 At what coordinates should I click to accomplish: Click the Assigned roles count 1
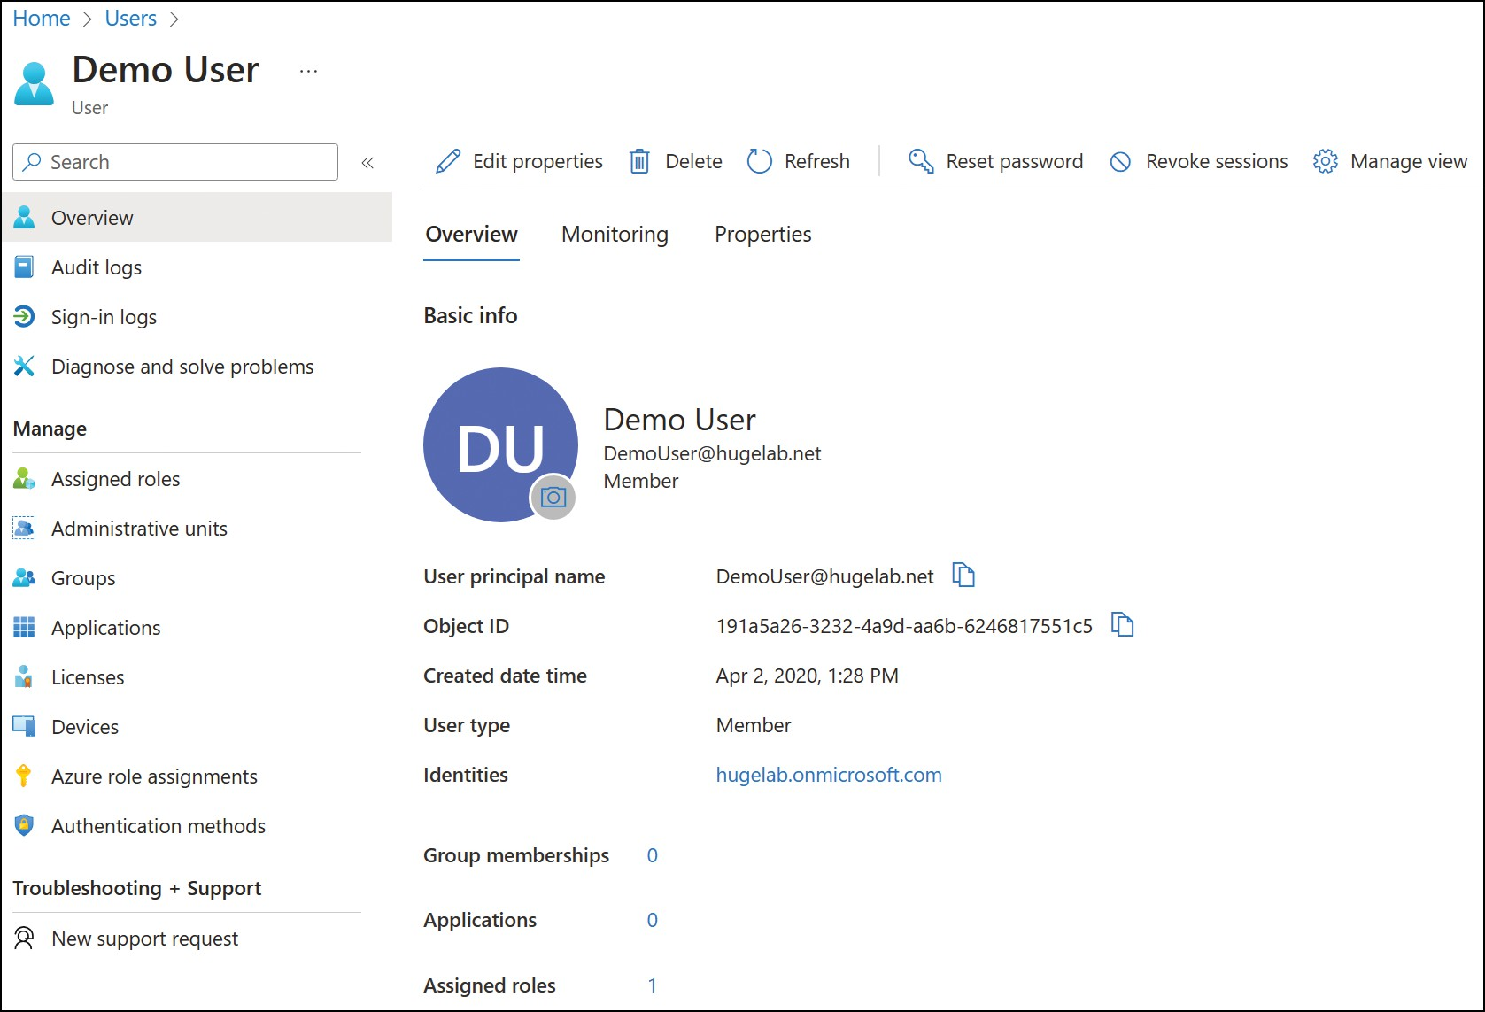pos(653,985)
